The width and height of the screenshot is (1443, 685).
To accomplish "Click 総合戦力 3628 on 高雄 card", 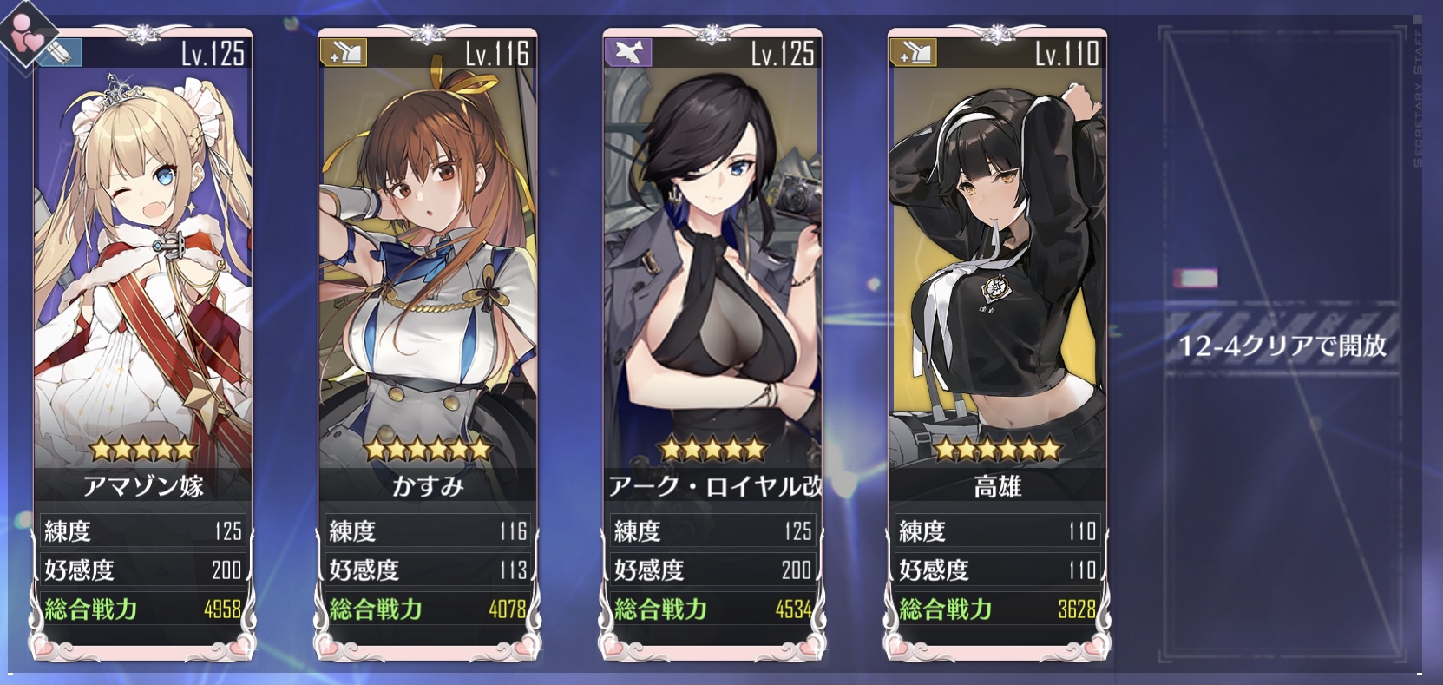I will point(998,609).
